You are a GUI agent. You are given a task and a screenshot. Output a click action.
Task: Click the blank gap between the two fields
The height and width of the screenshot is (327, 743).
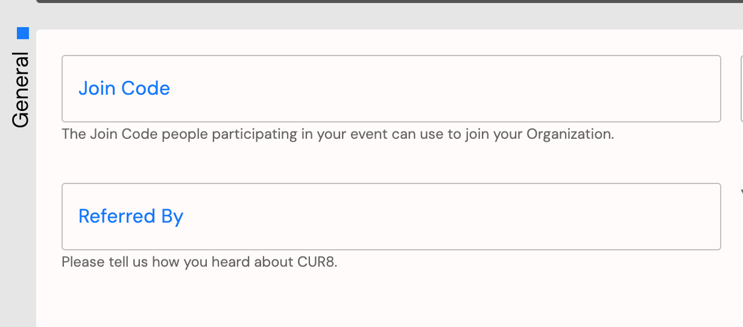click(x=391, y=163)
